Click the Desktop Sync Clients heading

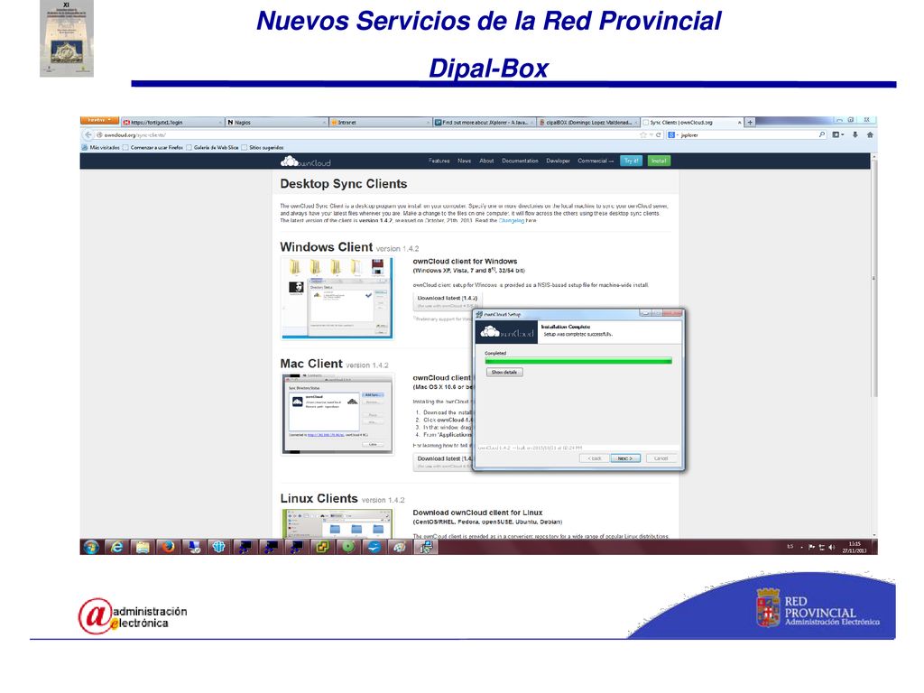344,184
